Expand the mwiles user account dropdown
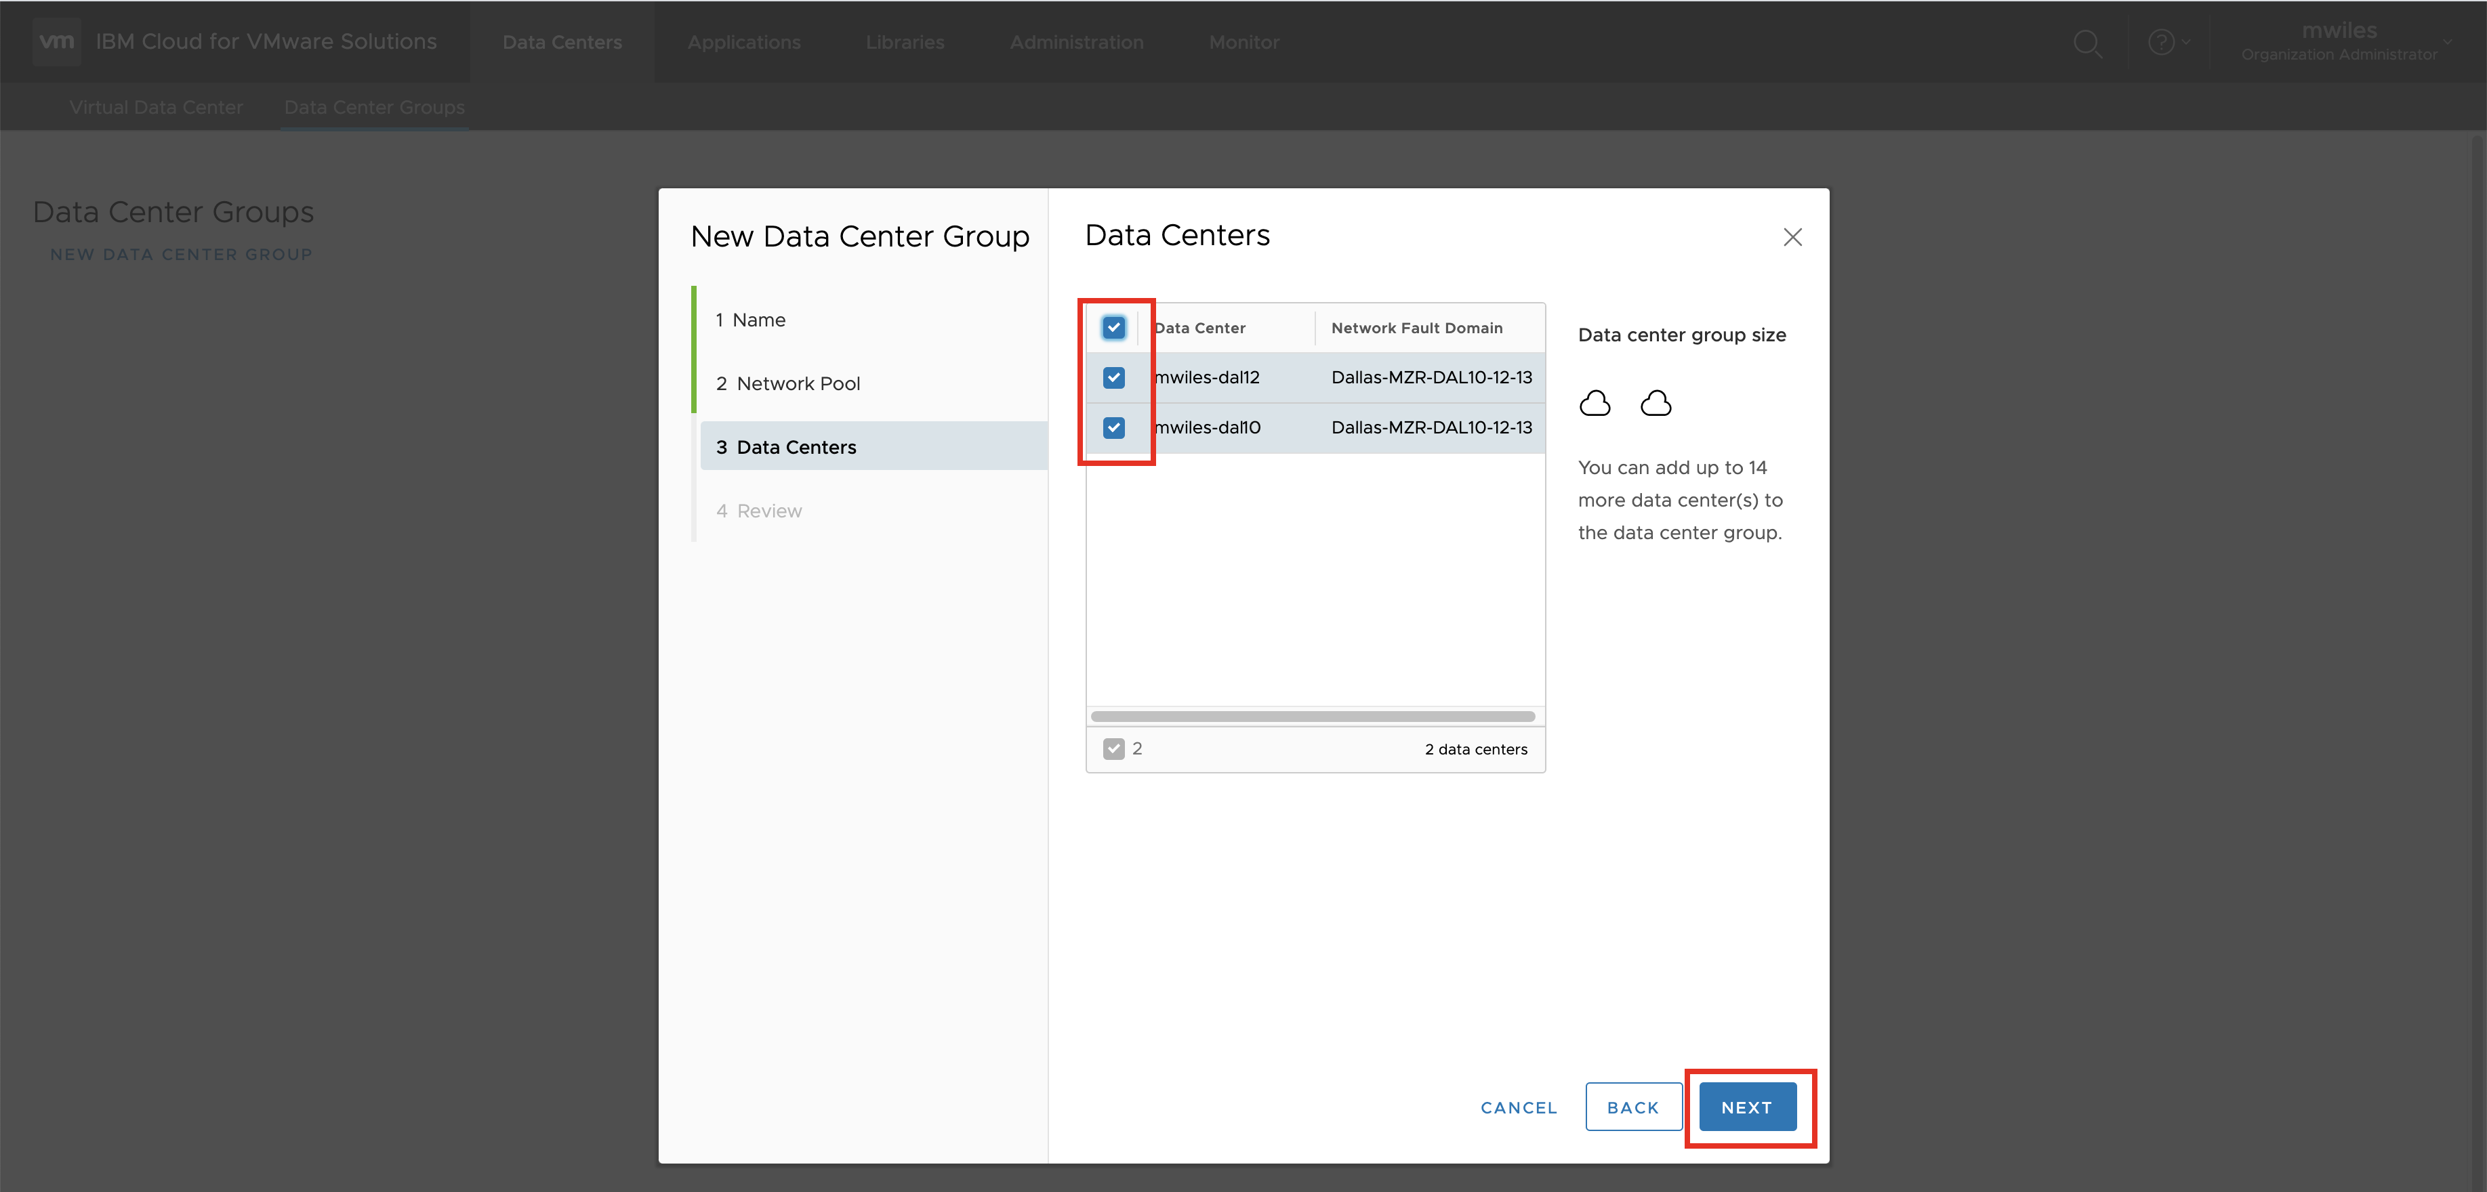 click(x=2446, y=43)
